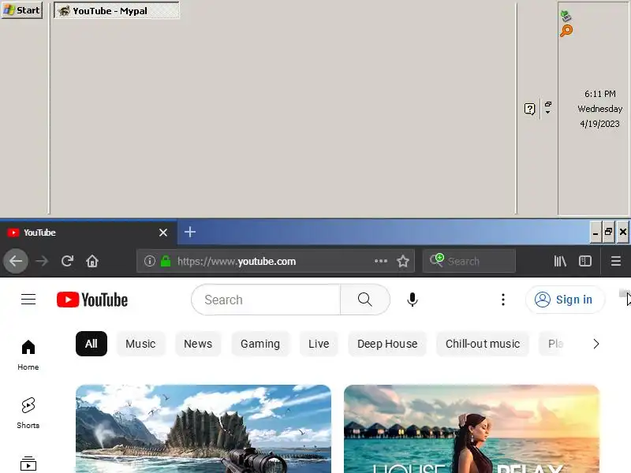
Task: Click the YouTube logo
Action: (x=92, y=300)
